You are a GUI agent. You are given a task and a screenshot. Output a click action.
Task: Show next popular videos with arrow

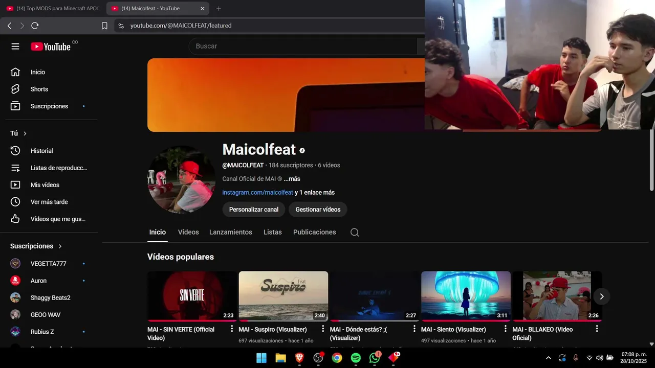[x=602, y=296]
